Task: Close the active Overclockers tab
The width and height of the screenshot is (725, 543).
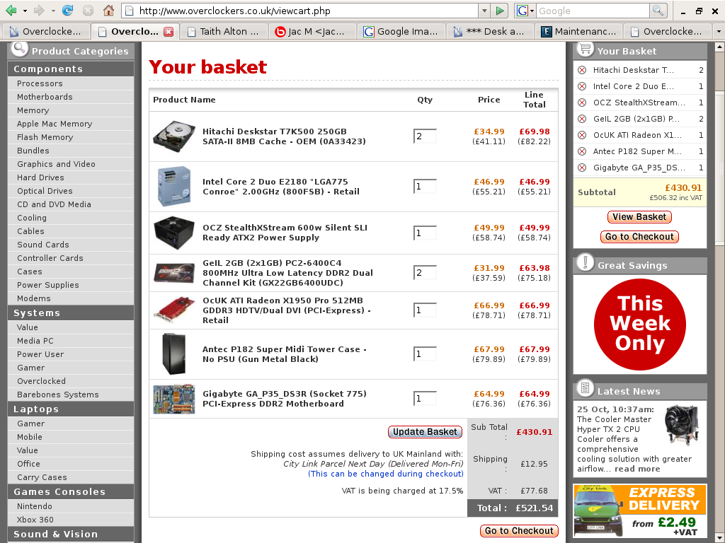Action: tap(169, 32)
